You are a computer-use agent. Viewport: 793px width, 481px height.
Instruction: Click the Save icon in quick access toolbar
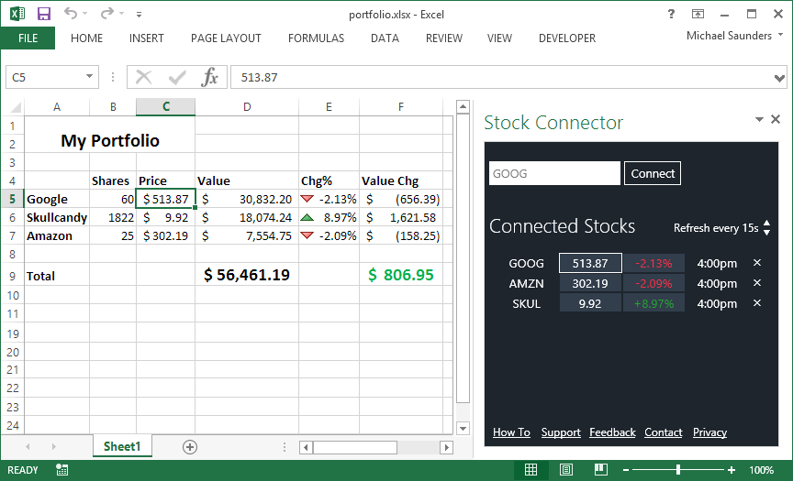[x=44, y=14]
